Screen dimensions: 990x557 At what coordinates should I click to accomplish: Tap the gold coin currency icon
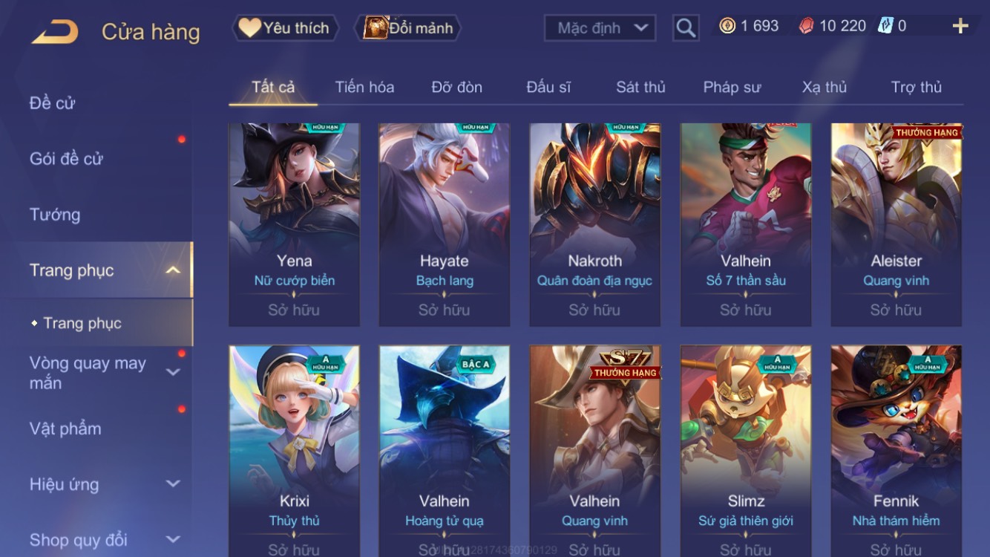coord(727,26)
